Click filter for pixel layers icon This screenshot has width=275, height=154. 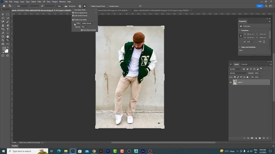point(244,69)
